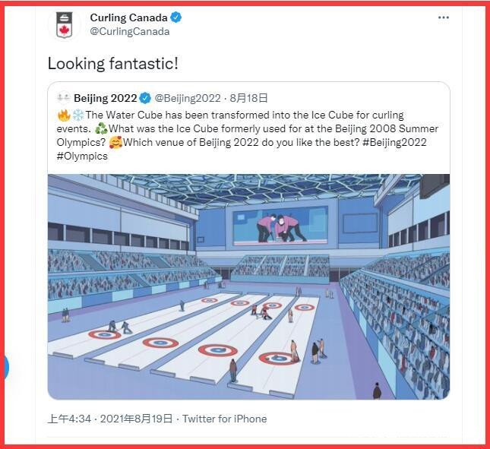
Task: Click the fire emoji in the quoted tweet
Action: (x=64, y=115)
